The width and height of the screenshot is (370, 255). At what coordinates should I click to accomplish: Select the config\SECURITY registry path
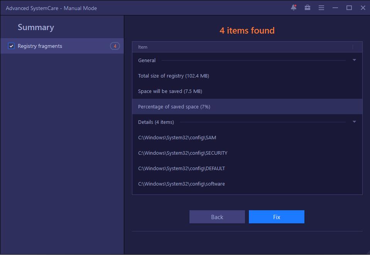247,153
